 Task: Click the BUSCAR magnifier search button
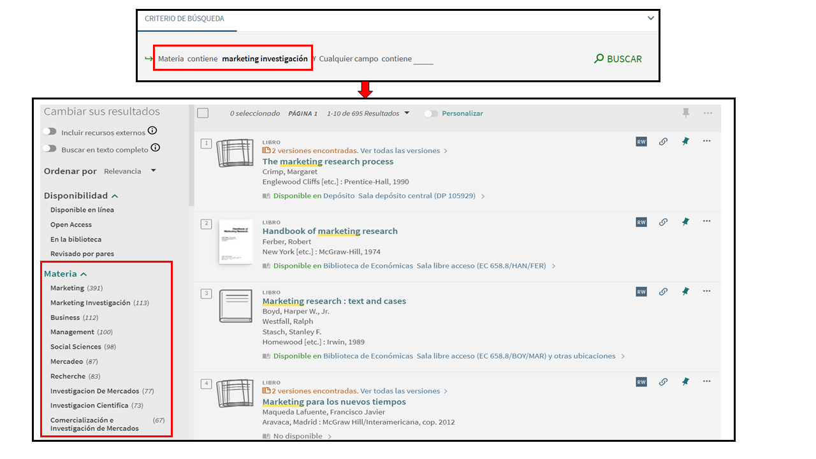[x=618, y=59]
